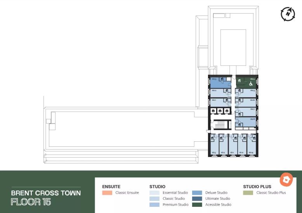
Task: Click the orange house logo icon
Action: pos(286,180)
